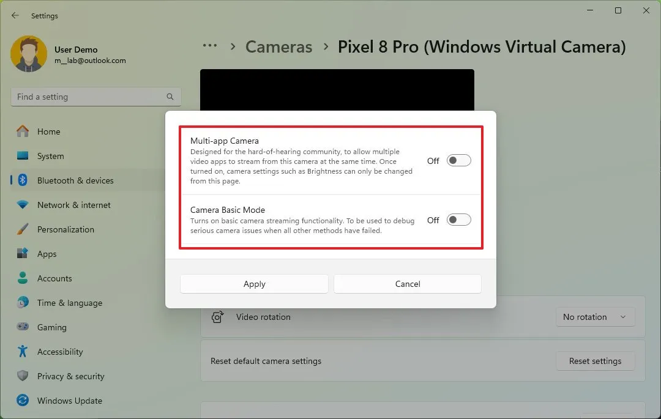Viewport: 661px width, 419px height.
Task: Toggle the Multi-app Camera switch
Action: click(458, 160)
